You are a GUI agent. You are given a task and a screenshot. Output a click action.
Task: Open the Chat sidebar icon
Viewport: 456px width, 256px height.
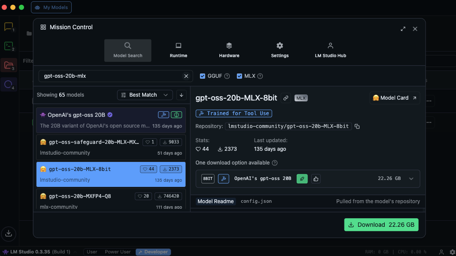click(x=9, y=27)
